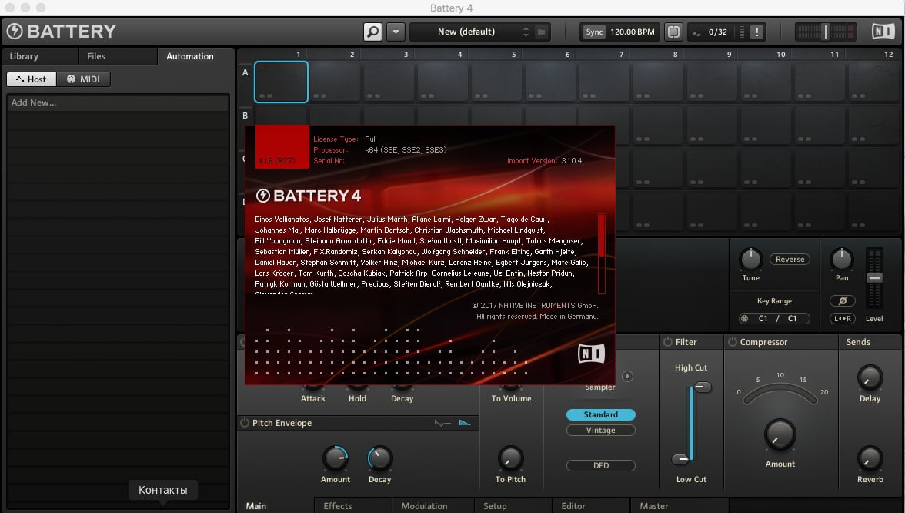Click column header 6 of the matrix
This screenshot has width=905, height=513.
click(x=567, y=54)
